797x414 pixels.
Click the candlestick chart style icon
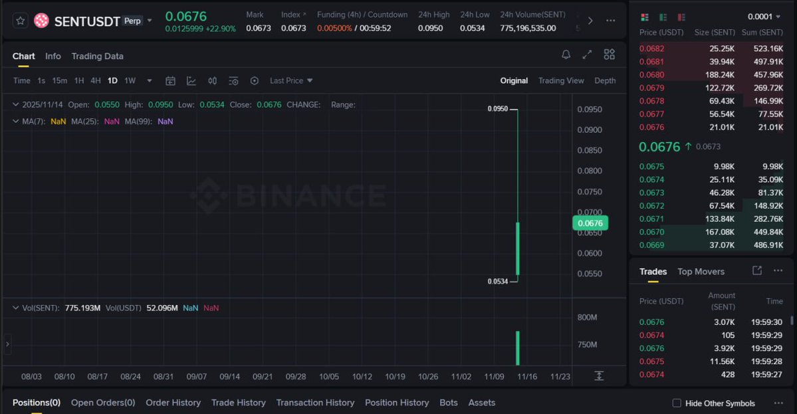pyautogui.click(x=213, y=81)
